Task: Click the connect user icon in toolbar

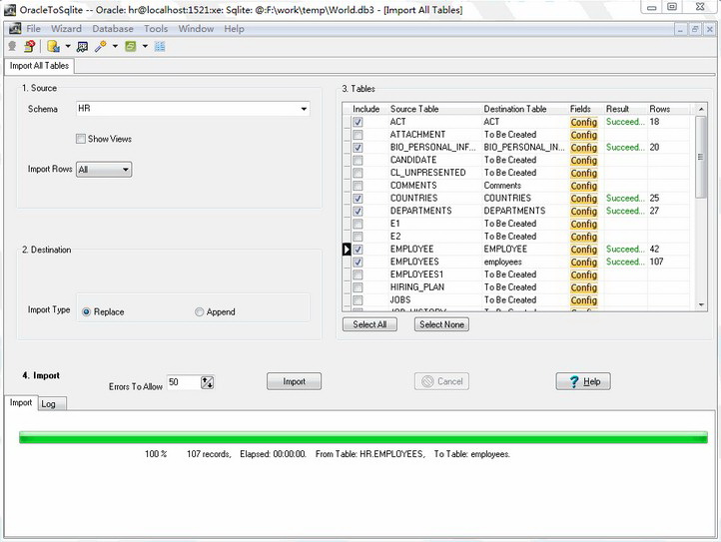Action: point(12,46)
